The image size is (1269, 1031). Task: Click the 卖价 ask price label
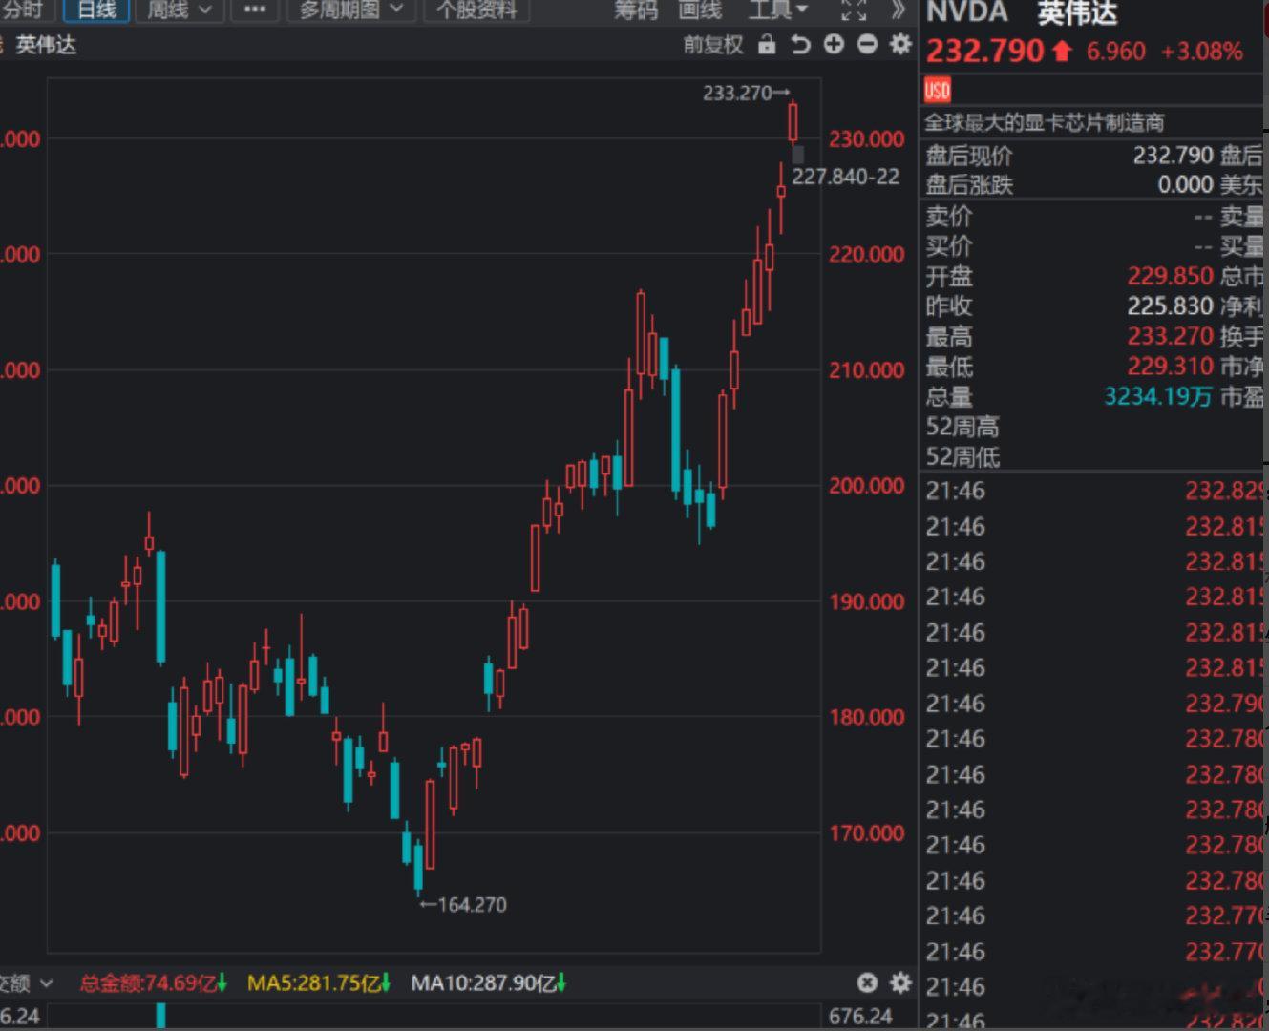point(949,217)
